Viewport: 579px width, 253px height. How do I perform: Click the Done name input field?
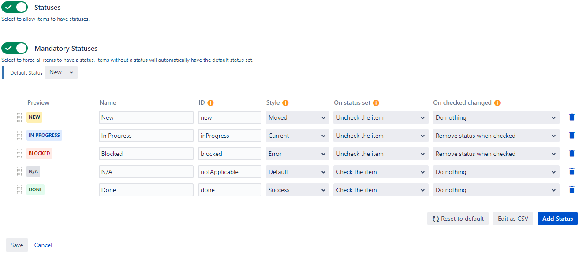click(x=146, y=190)
